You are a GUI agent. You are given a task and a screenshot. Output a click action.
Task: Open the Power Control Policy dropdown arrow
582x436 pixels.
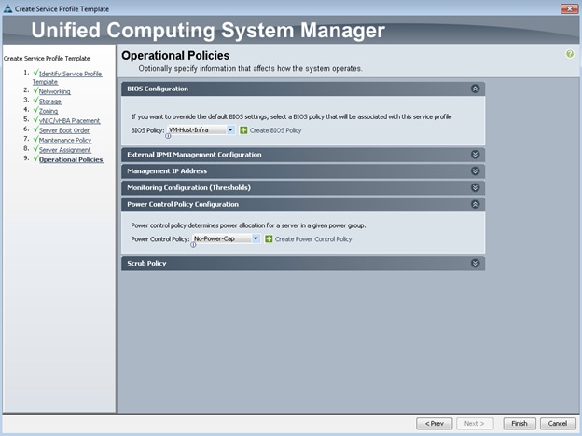click(256, 238)
